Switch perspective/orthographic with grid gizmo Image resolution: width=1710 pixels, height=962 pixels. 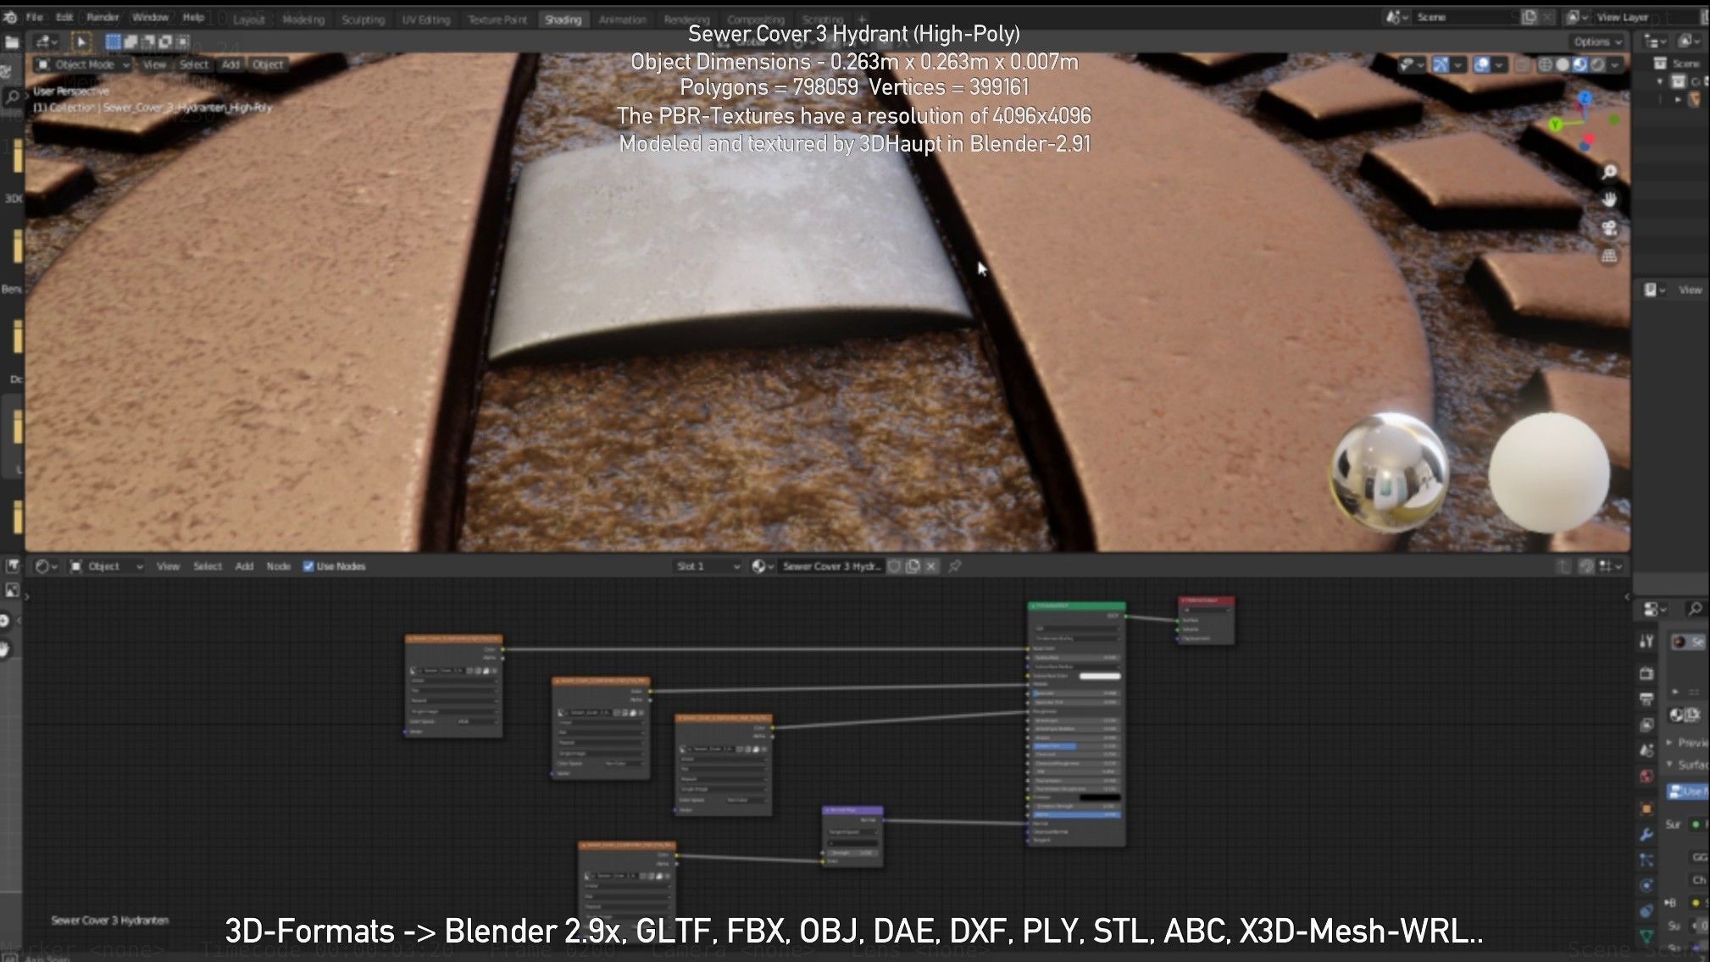pos(1609,257)
